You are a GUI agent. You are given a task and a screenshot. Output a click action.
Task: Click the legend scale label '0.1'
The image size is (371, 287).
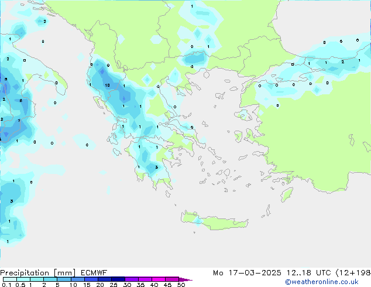(6, 285)
